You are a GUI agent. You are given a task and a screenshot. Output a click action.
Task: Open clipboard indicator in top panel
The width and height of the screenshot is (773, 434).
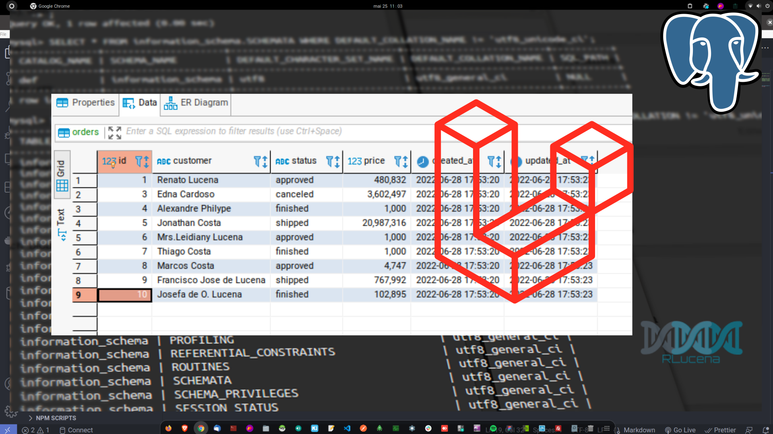(x=690, y=6)
